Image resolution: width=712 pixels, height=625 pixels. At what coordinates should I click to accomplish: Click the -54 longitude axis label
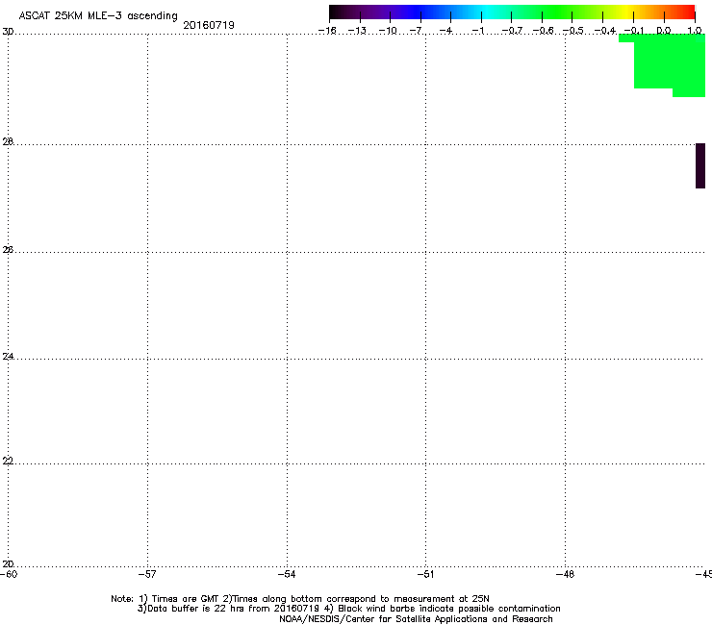pyautogui.click(x=287, y=574)
